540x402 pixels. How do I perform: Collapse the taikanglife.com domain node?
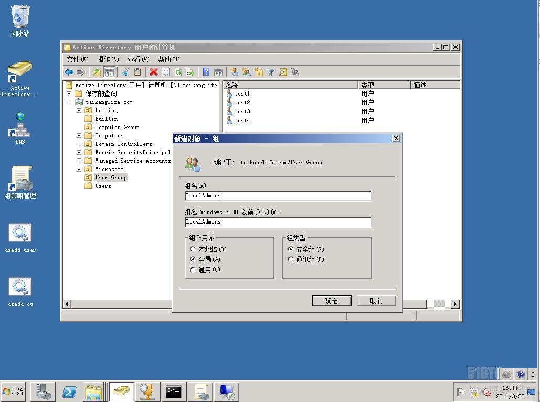point(69,102)
